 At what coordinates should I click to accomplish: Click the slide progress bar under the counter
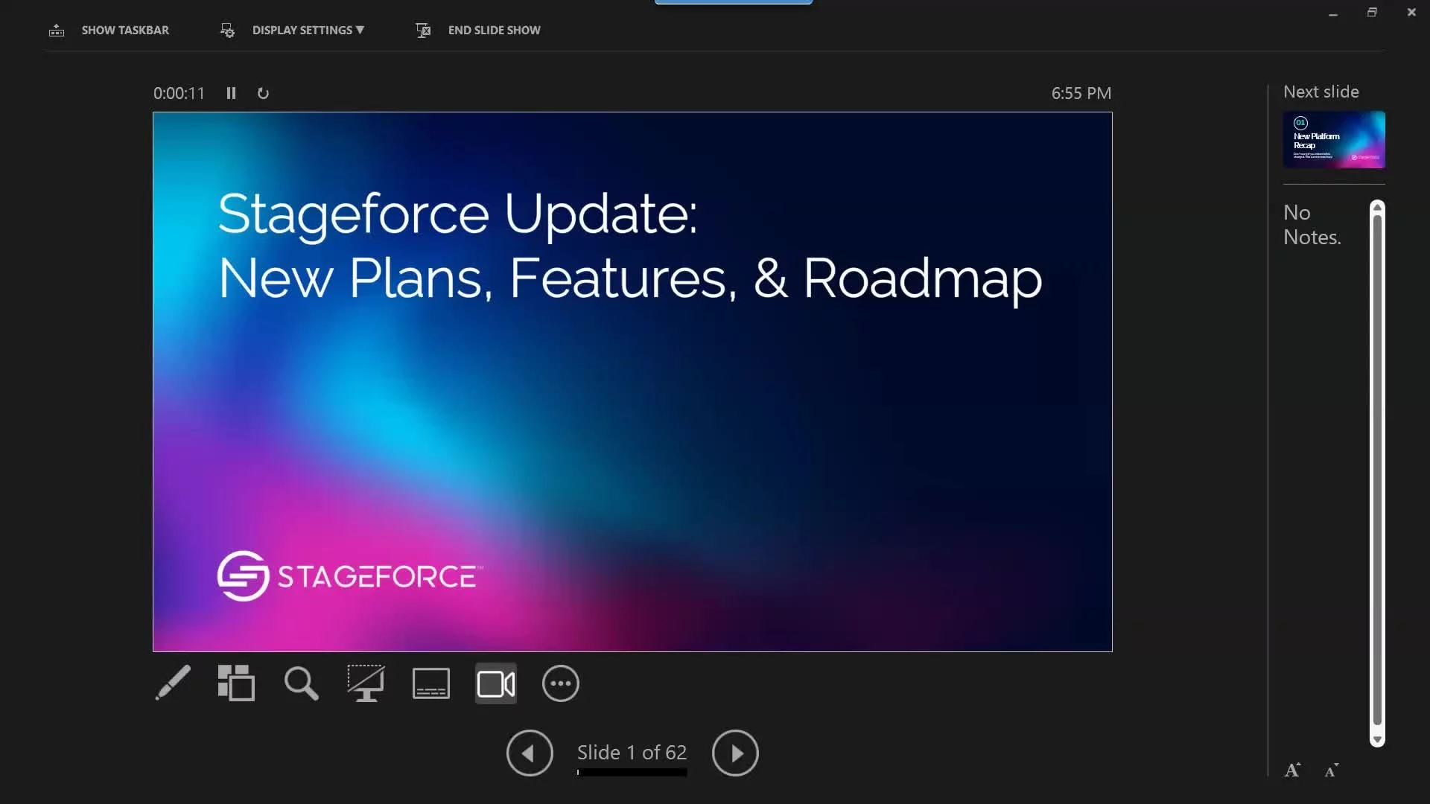coord(632,772)
